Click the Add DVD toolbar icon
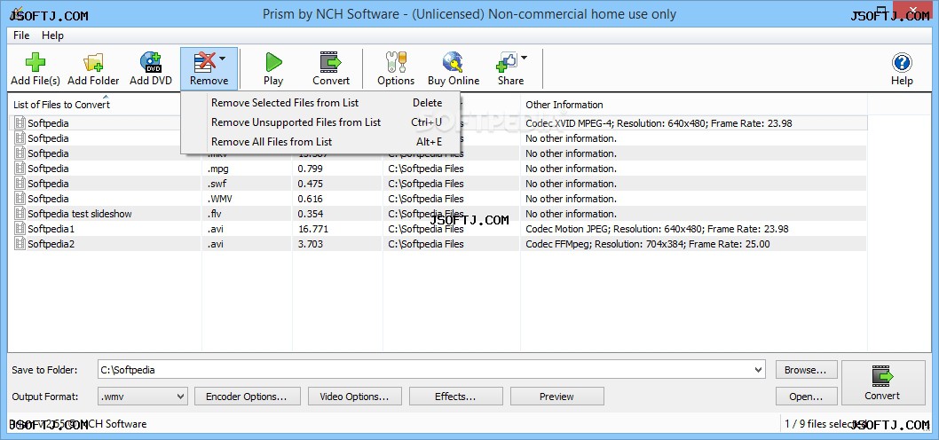Viewport: 939px width, 440px height. (x=150, y=62)
